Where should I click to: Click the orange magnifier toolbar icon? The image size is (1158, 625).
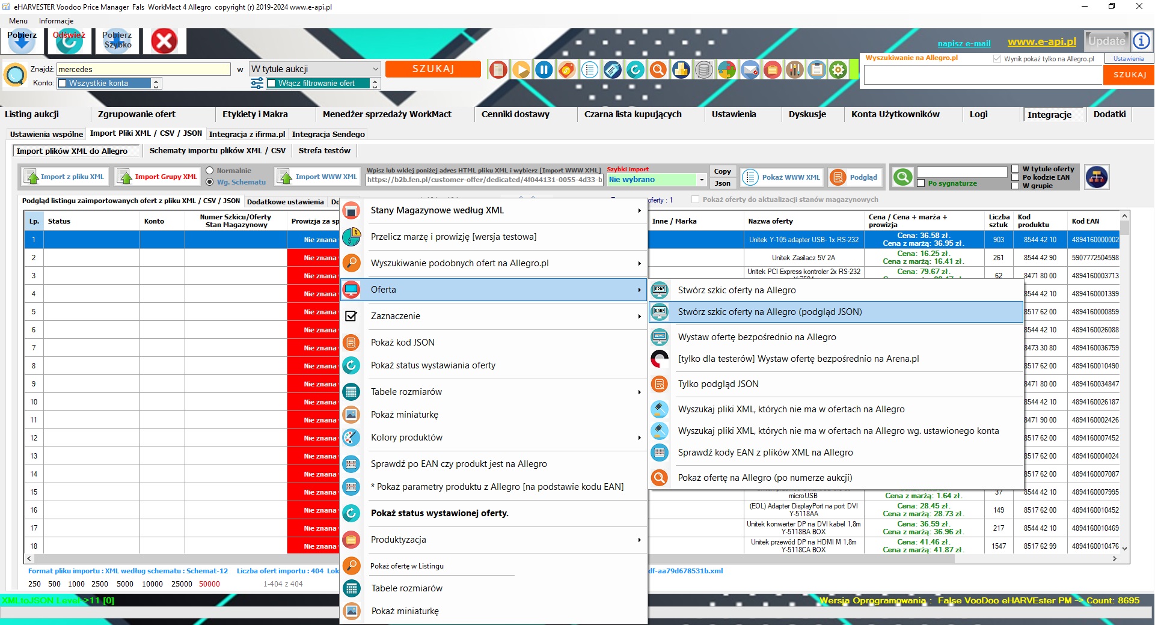(x=658, y=70)
